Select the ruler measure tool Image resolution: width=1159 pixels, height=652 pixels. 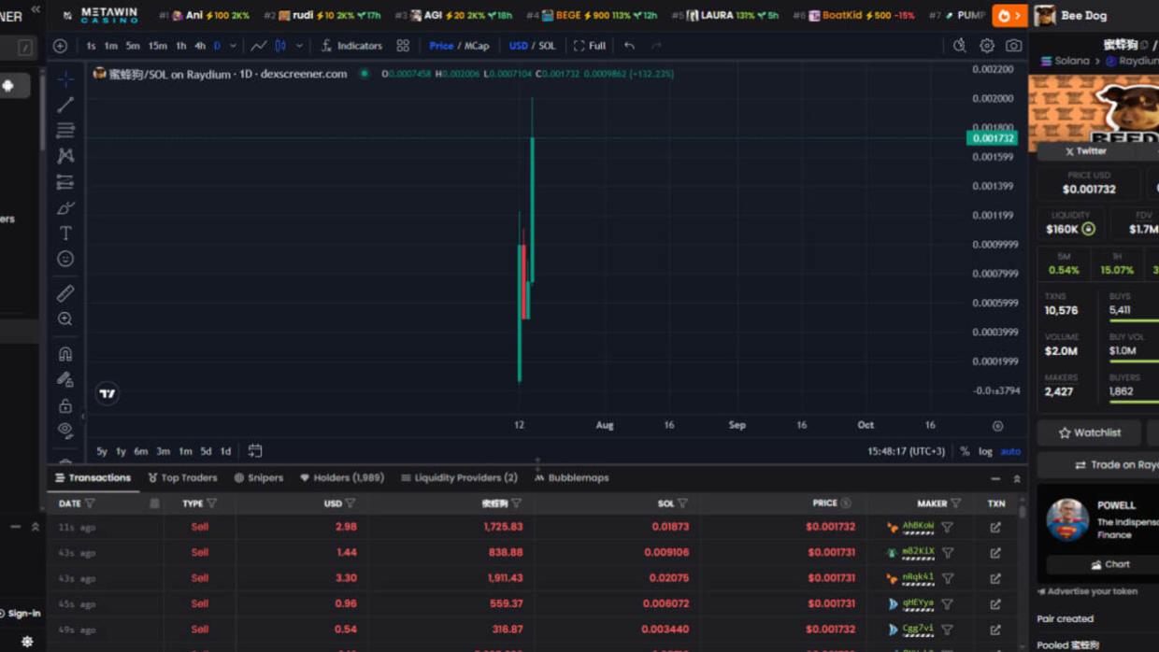[65, 293]
